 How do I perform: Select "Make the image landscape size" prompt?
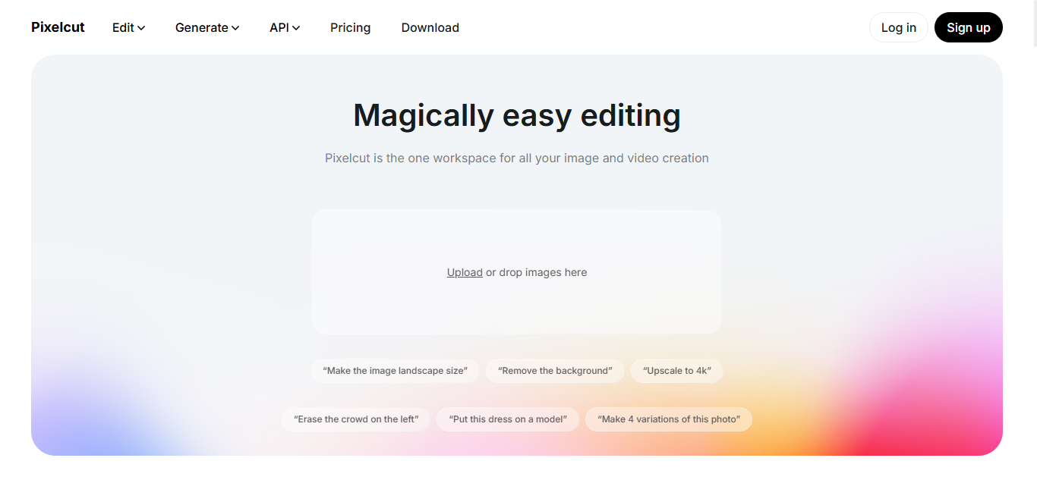click(395, 371)
